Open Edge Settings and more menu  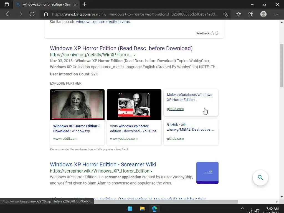[276, 14]
